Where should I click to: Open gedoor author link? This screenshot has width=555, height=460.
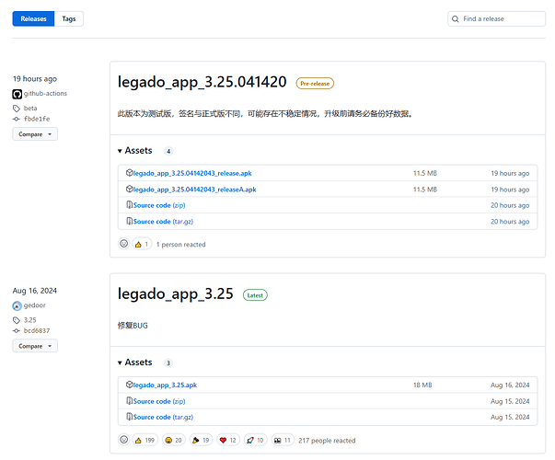[x=35, y=305]
